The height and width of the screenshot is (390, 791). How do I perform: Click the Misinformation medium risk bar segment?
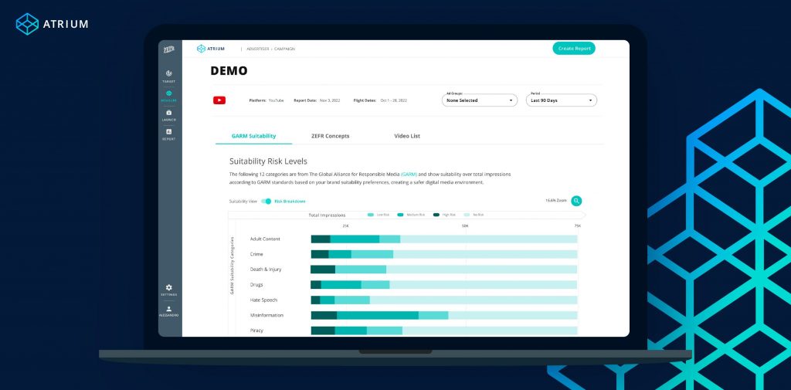pos(378,315)
